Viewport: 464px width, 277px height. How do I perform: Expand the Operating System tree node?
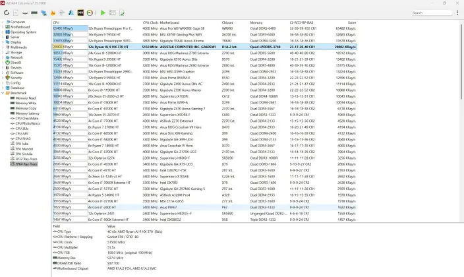(x=3, y=32)
